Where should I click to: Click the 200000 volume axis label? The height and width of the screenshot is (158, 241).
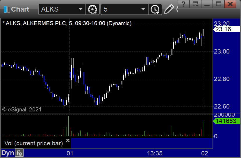(x=224, y=115)
